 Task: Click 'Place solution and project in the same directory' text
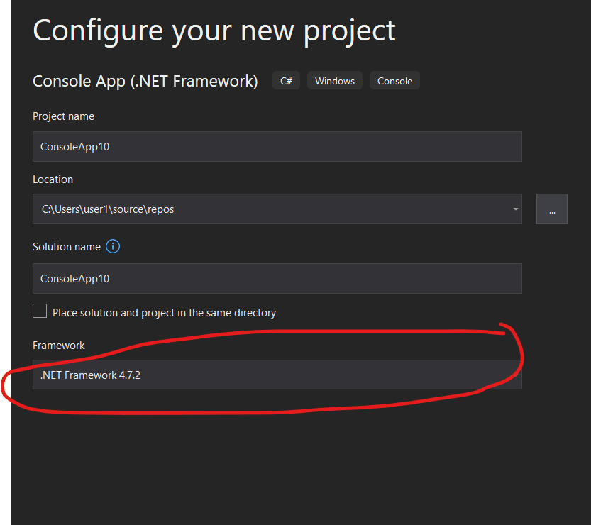click(164, 313)
